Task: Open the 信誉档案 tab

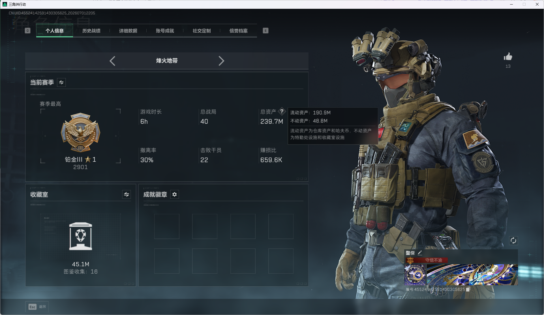Action: pyautogui.click(x=238, y=31)
